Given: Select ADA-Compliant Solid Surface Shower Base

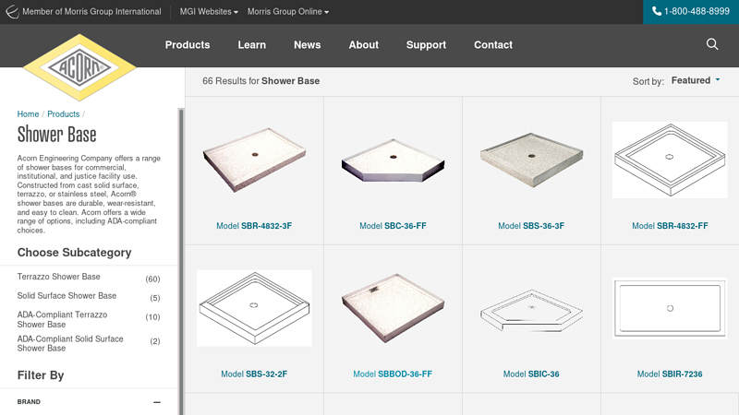Looking at the screenshot, I should click(x=70, y=344).
